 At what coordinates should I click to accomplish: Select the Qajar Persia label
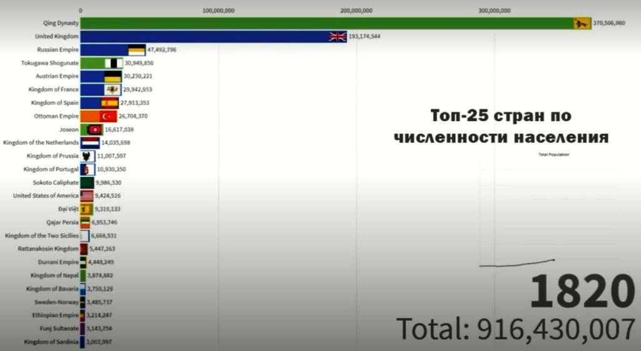click(x=63, y=222)
